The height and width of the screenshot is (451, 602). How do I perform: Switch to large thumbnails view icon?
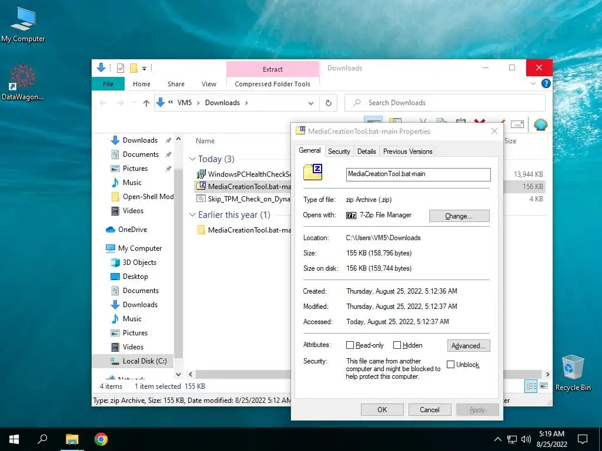(x=544, y=386)
